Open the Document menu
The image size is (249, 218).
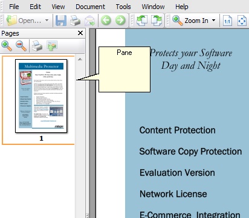pos(90,7)
